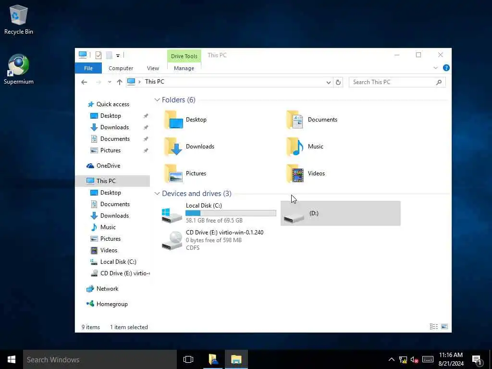Go back using the back arrow

click(x=84, y=82)
